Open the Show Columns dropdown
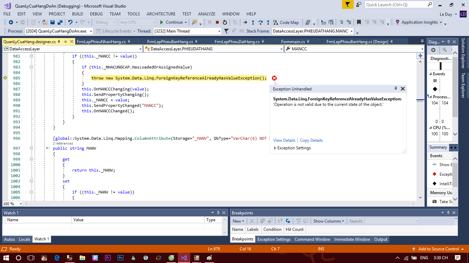Screen dimensions: 469x263 coord(328,221)
